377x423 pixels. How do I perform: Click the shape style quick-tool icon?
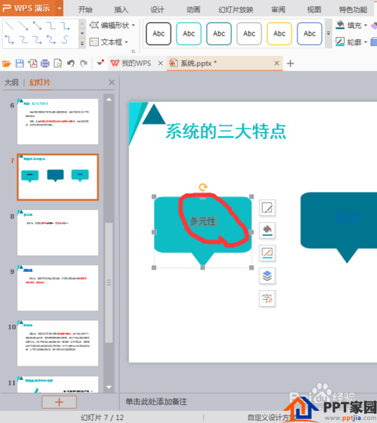(267, 208)
